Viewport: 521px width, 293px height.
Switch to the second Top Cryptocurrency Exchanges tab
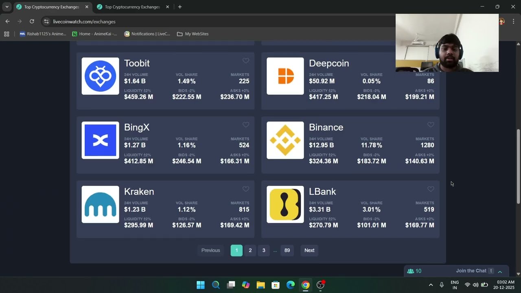point(132,7)
